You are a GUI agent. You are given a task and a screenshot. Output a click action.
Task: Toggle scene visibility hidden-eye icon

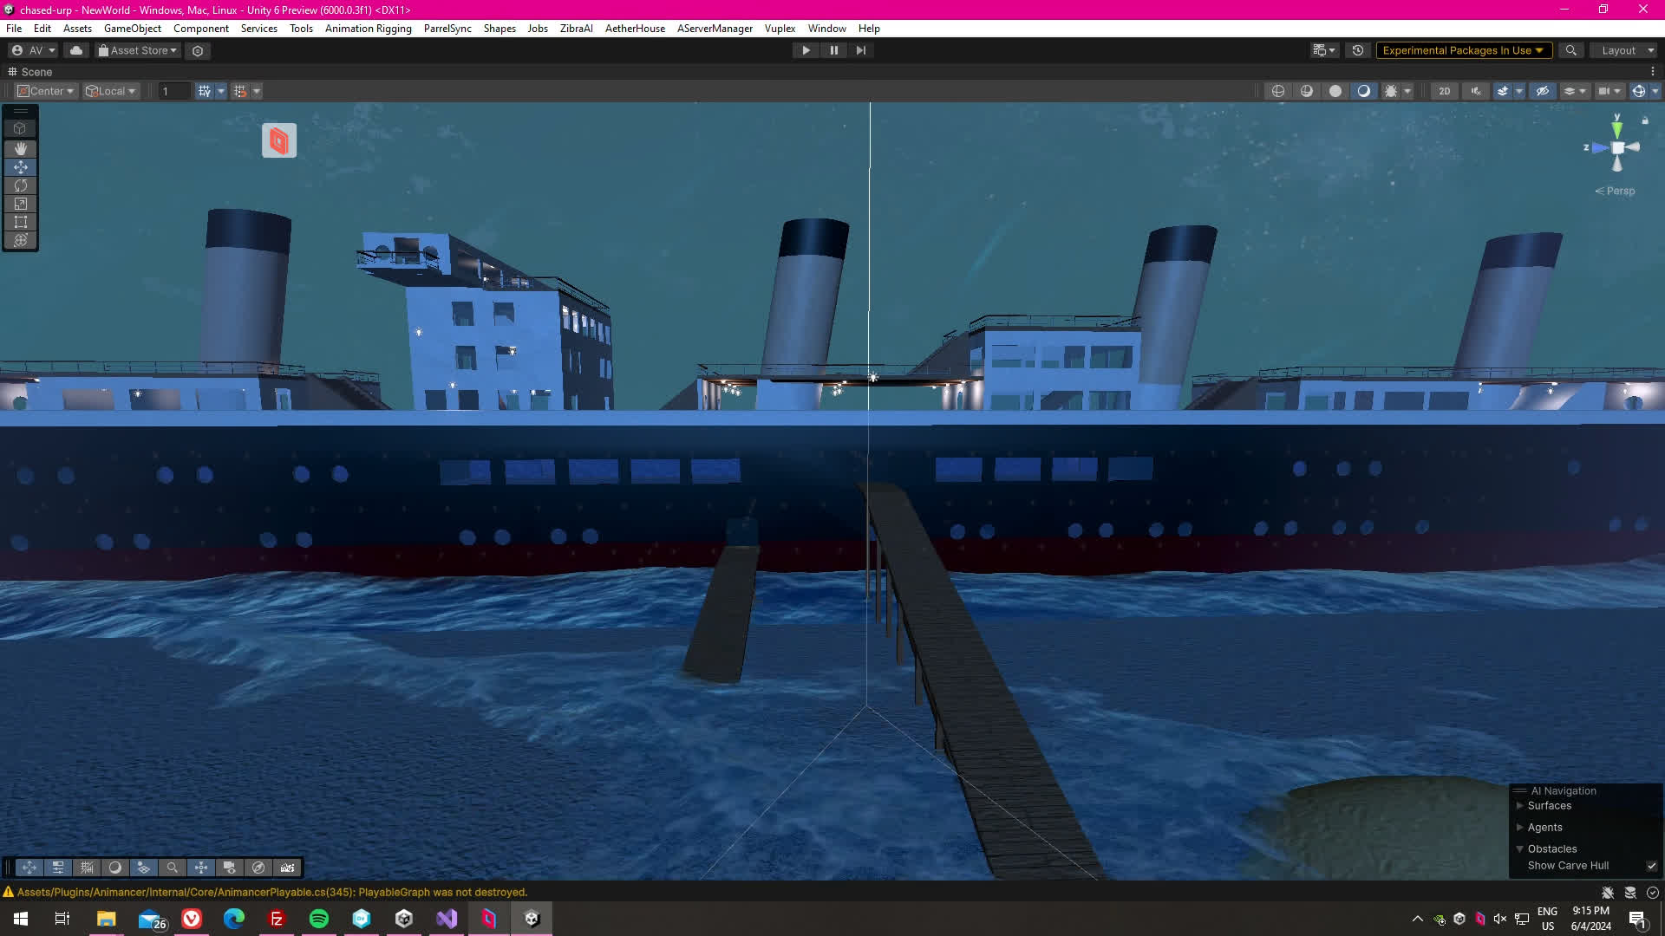[1542, 91]
